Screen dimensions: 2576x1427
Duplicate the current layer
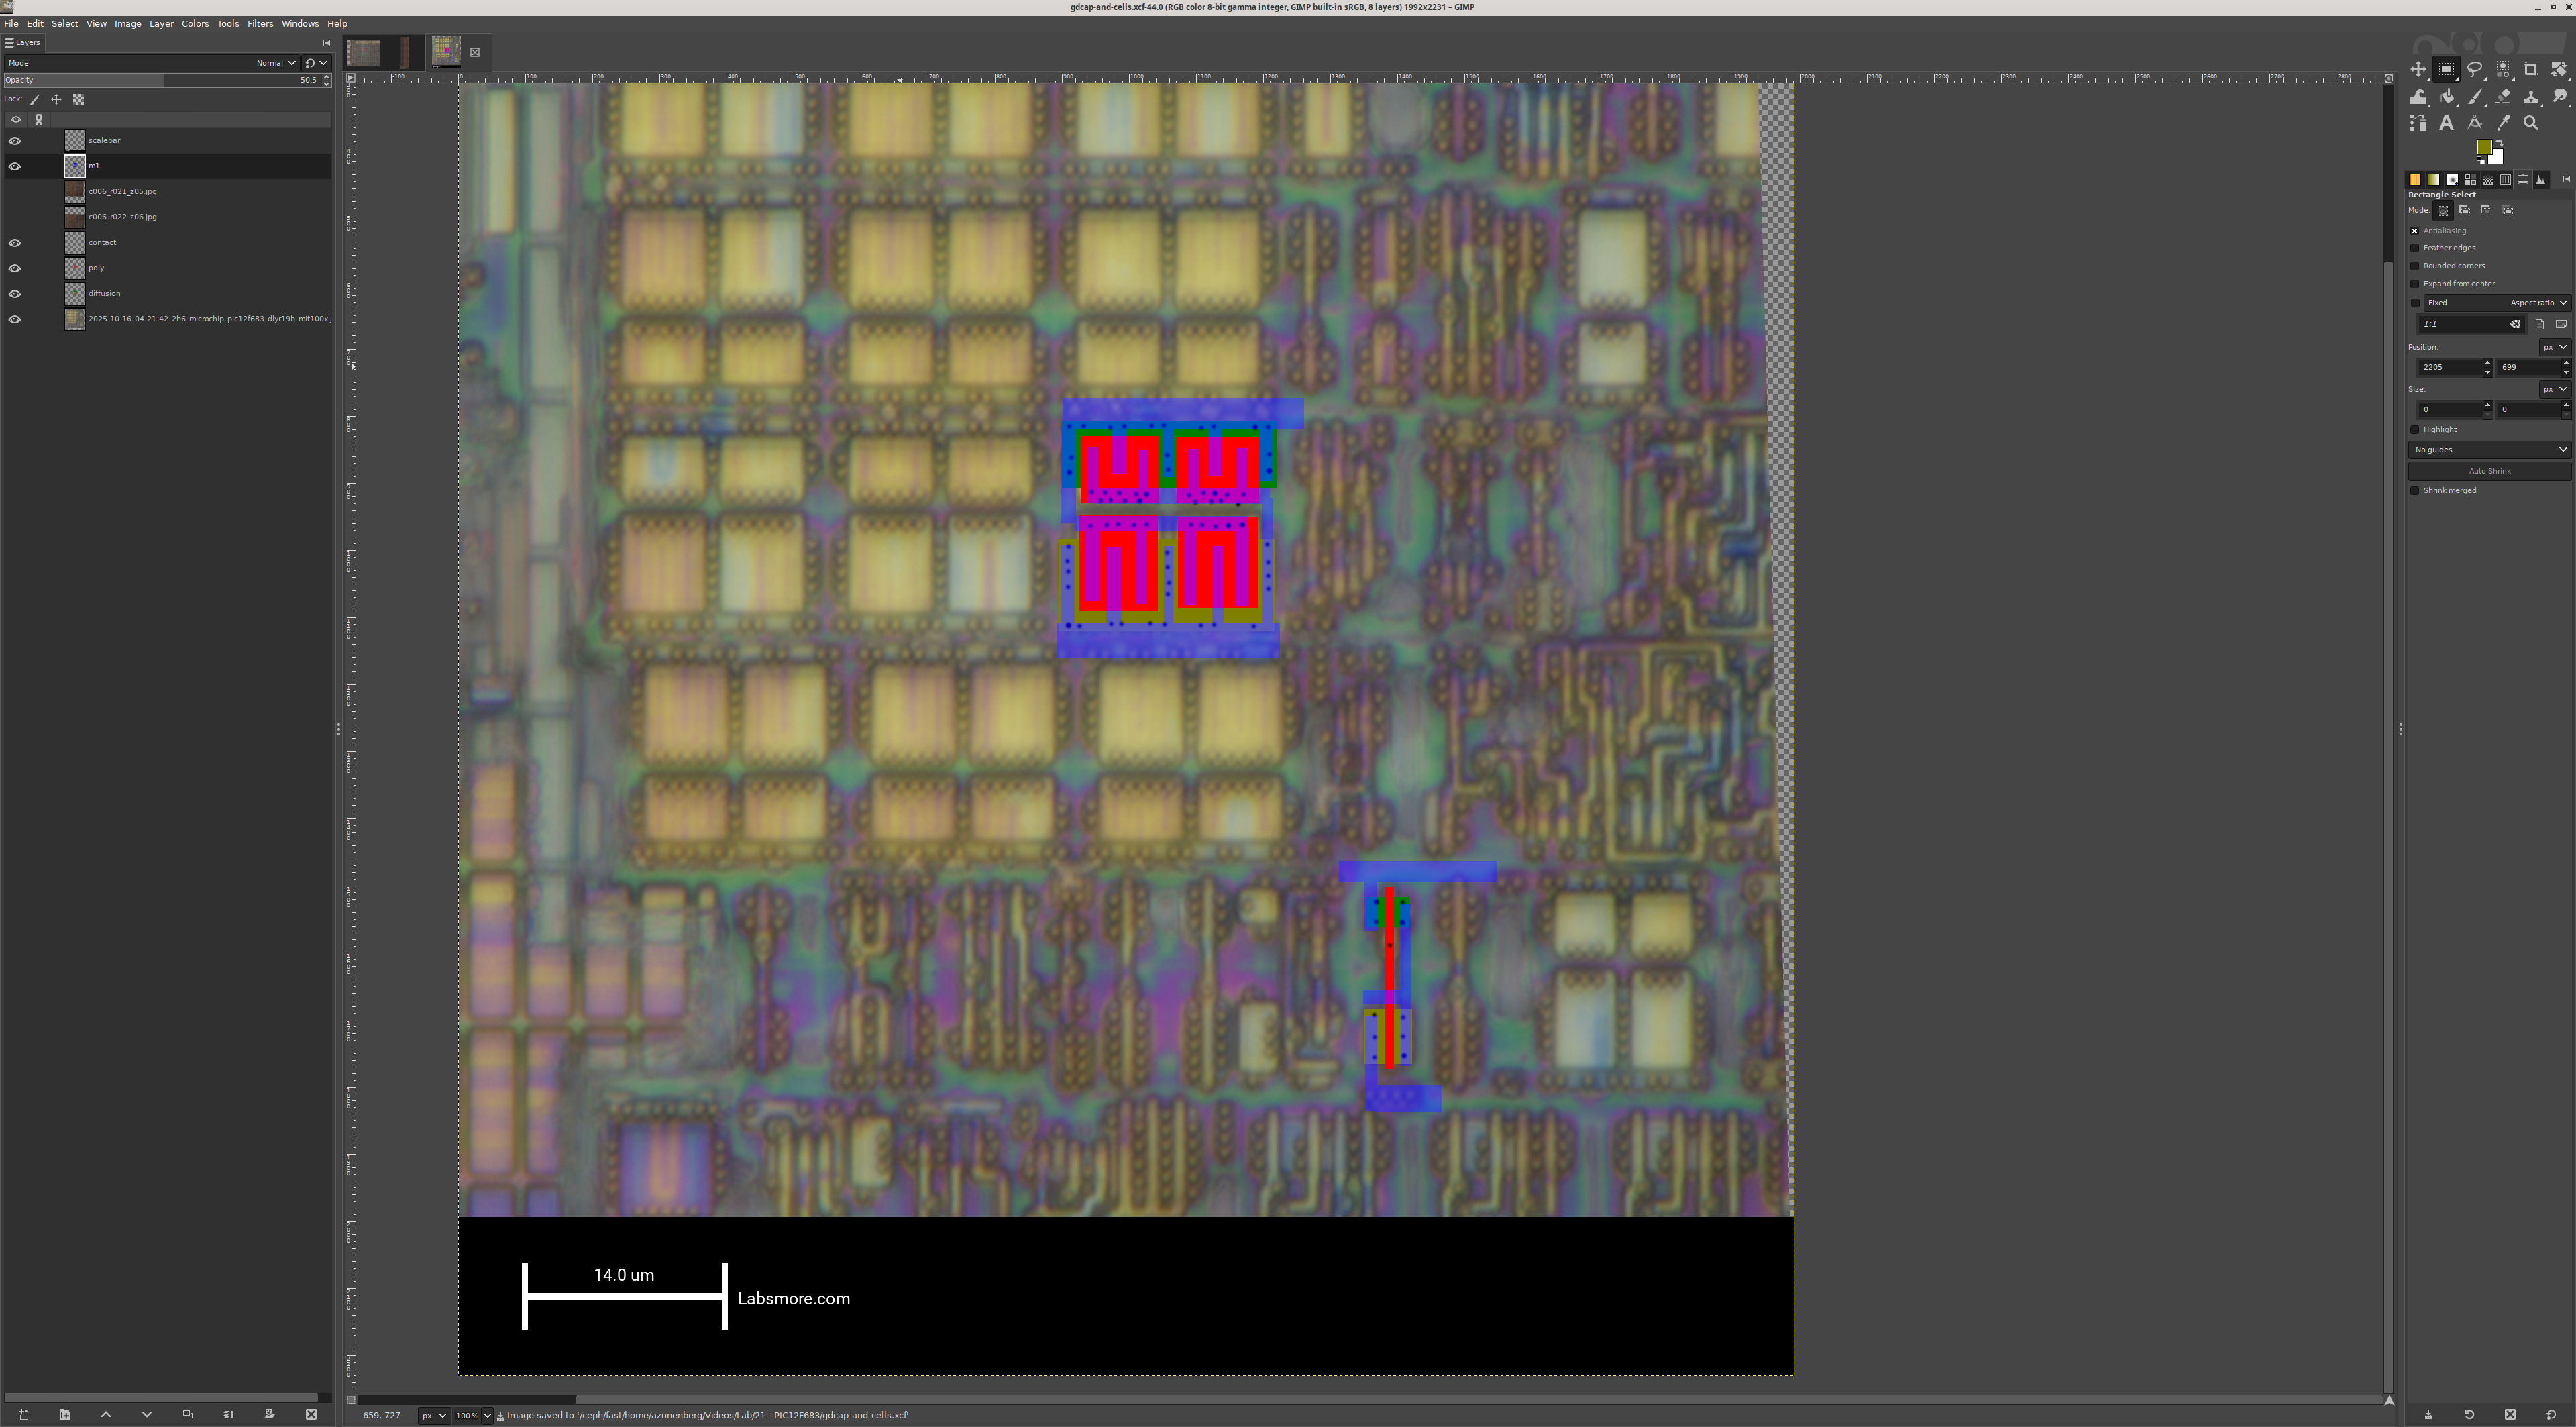point(187,1414)
